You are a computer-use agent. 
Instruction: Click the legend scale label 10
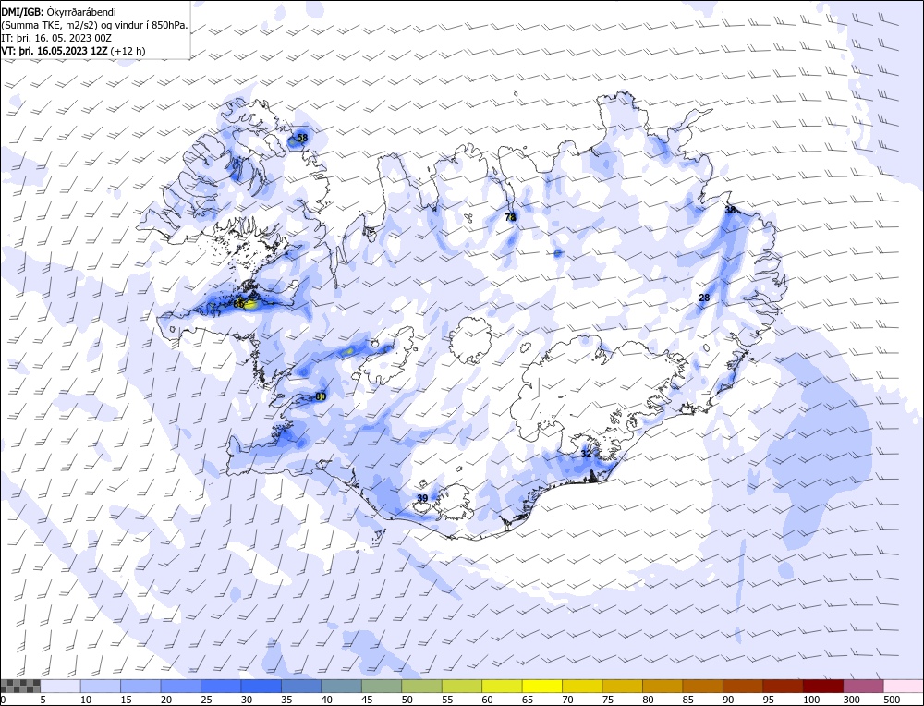[86, 700]
